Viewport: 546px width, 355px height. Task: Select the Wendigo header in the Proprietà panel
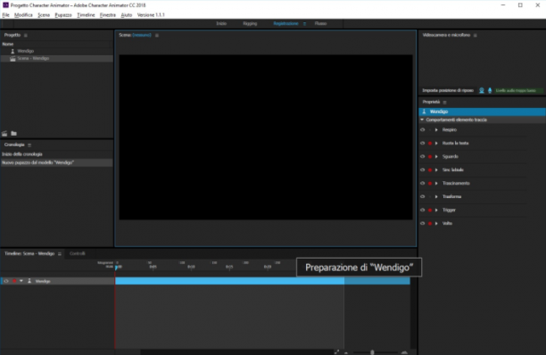(482, 111)
